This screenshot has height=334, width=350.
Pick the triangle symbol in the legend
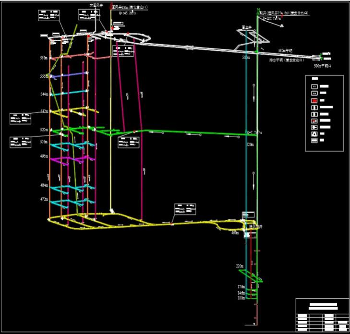pos(314,134)
